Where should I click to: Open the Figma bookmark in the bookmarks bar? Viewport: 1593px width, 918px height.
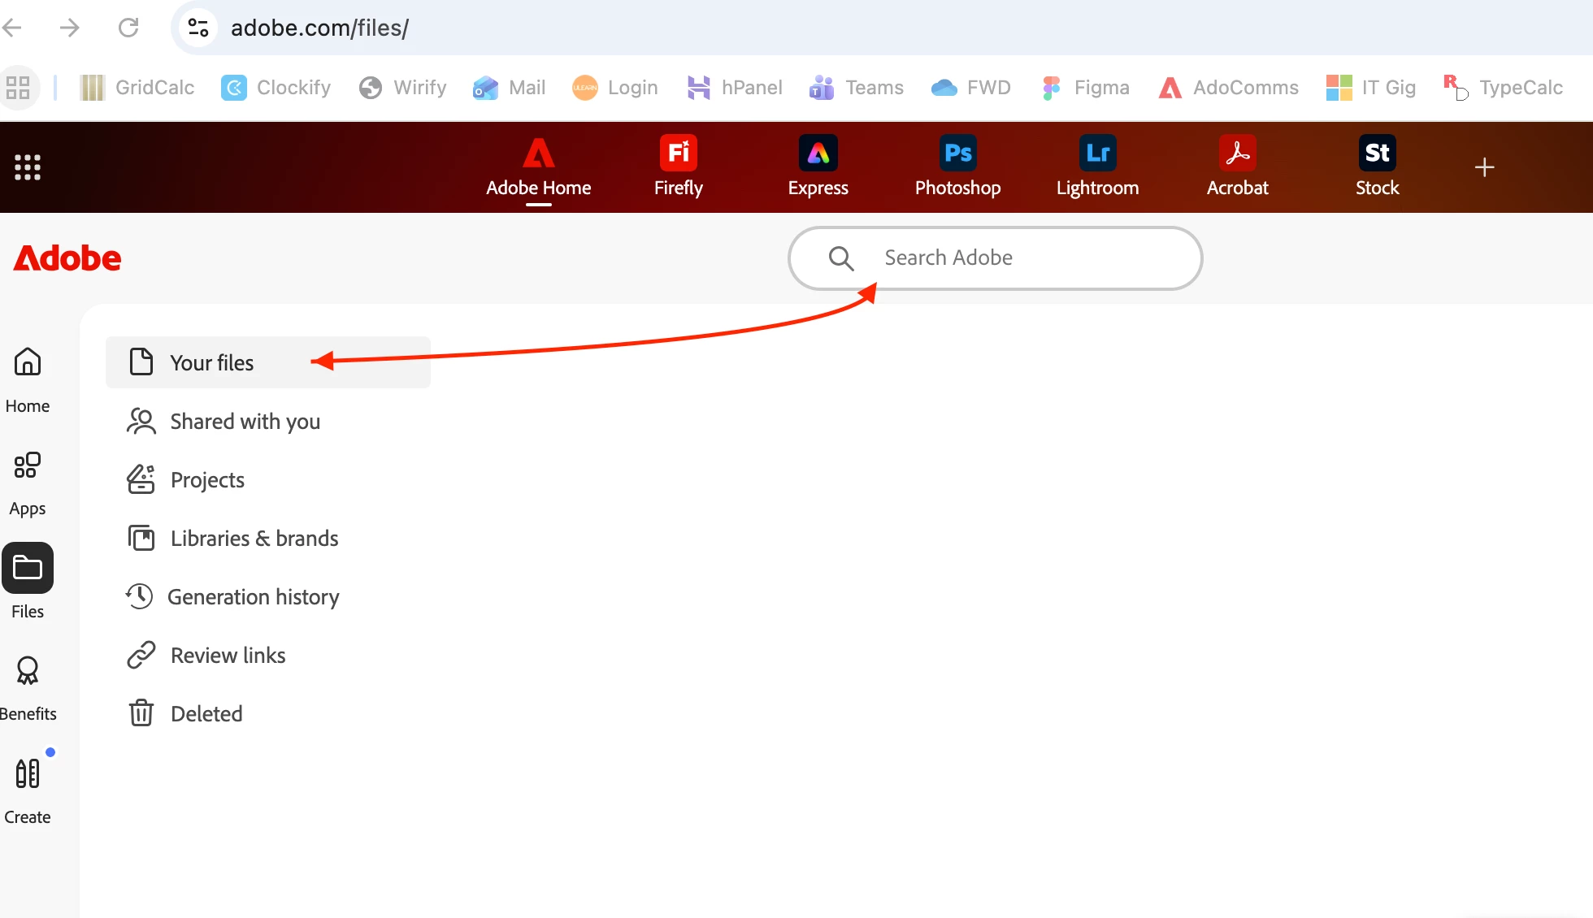pos(1085,87)
